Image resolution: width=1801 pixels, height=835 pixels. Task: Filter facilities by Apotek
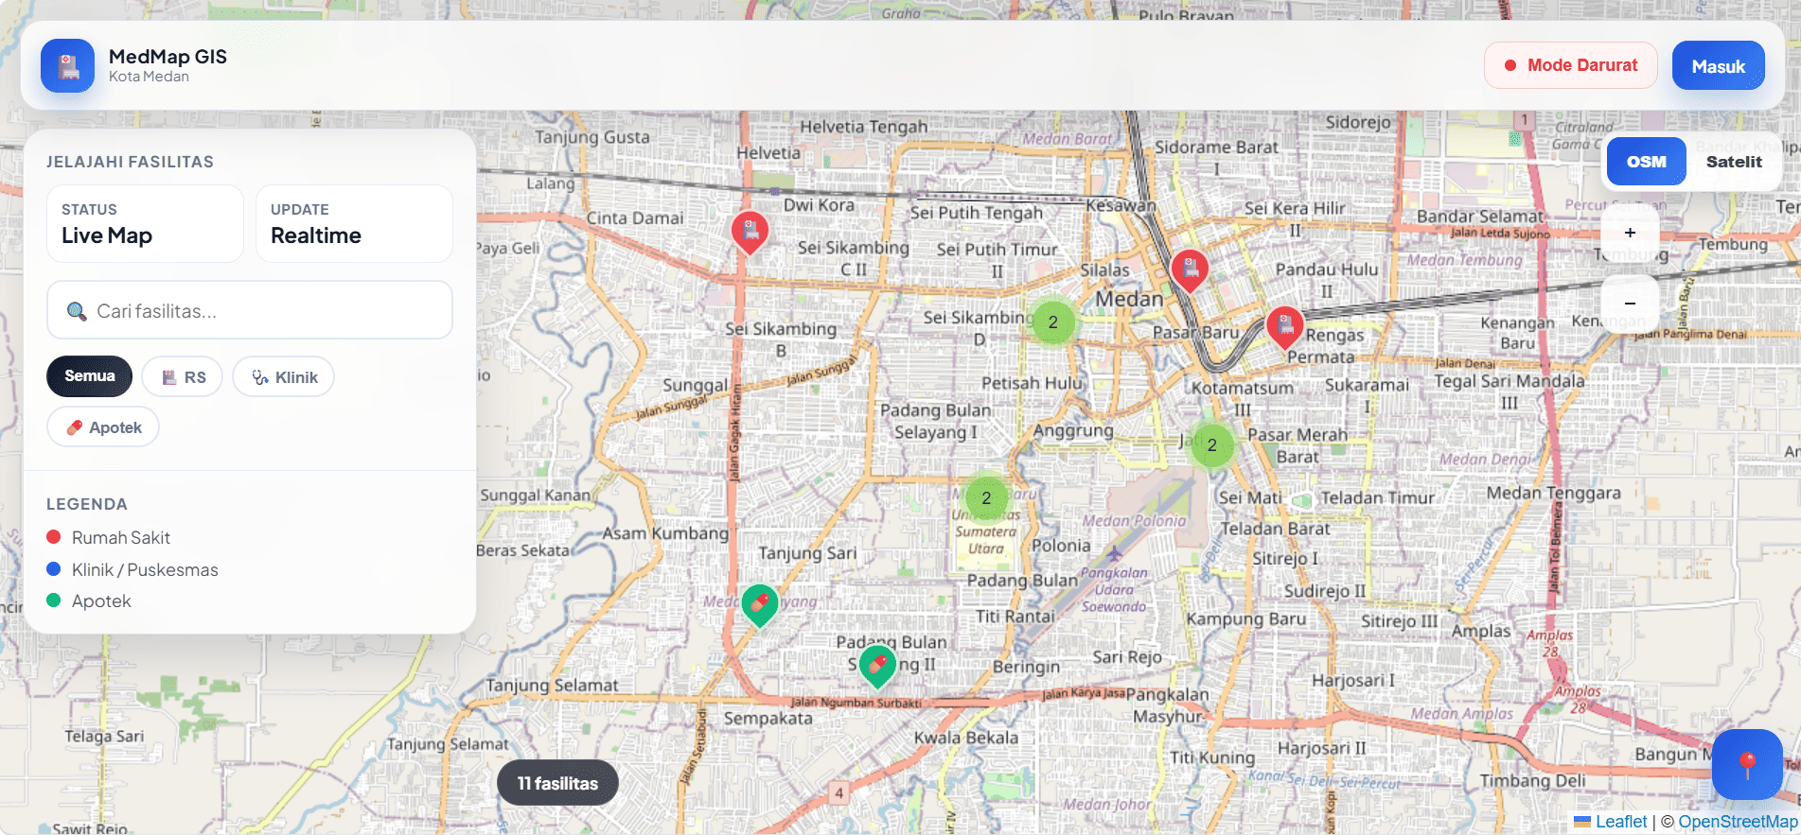(103, 426)
